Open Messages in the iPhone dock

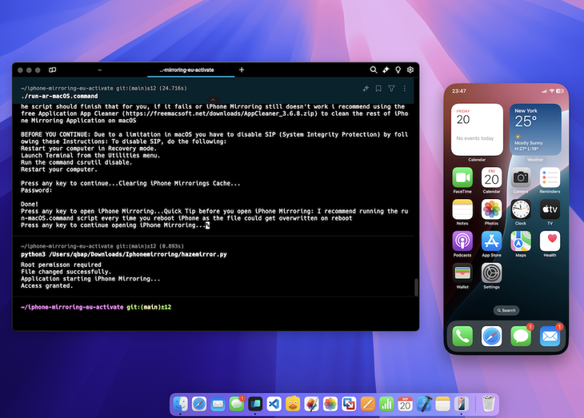coord(520,336)
